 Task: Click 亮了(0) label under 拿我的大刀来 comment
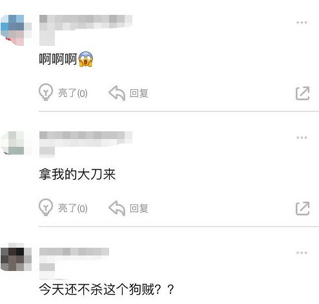(73, 208)
